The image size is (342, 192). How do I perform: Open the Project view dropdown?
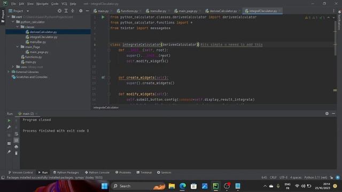coord(28,11)
